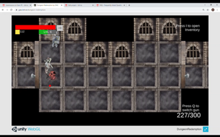Click the green LVL 6 experience bar
220x137 pixels.
tap(47, 32)
